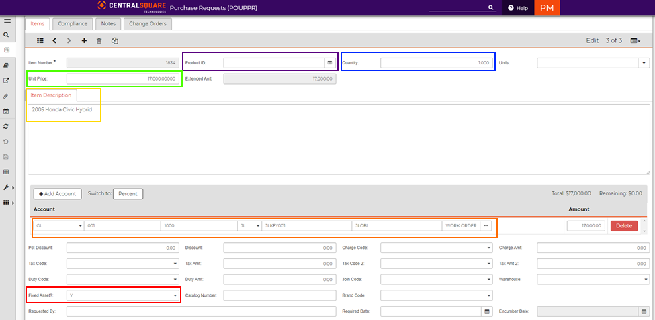Click the sidebar search magnifier icon

tap(6, 35)
